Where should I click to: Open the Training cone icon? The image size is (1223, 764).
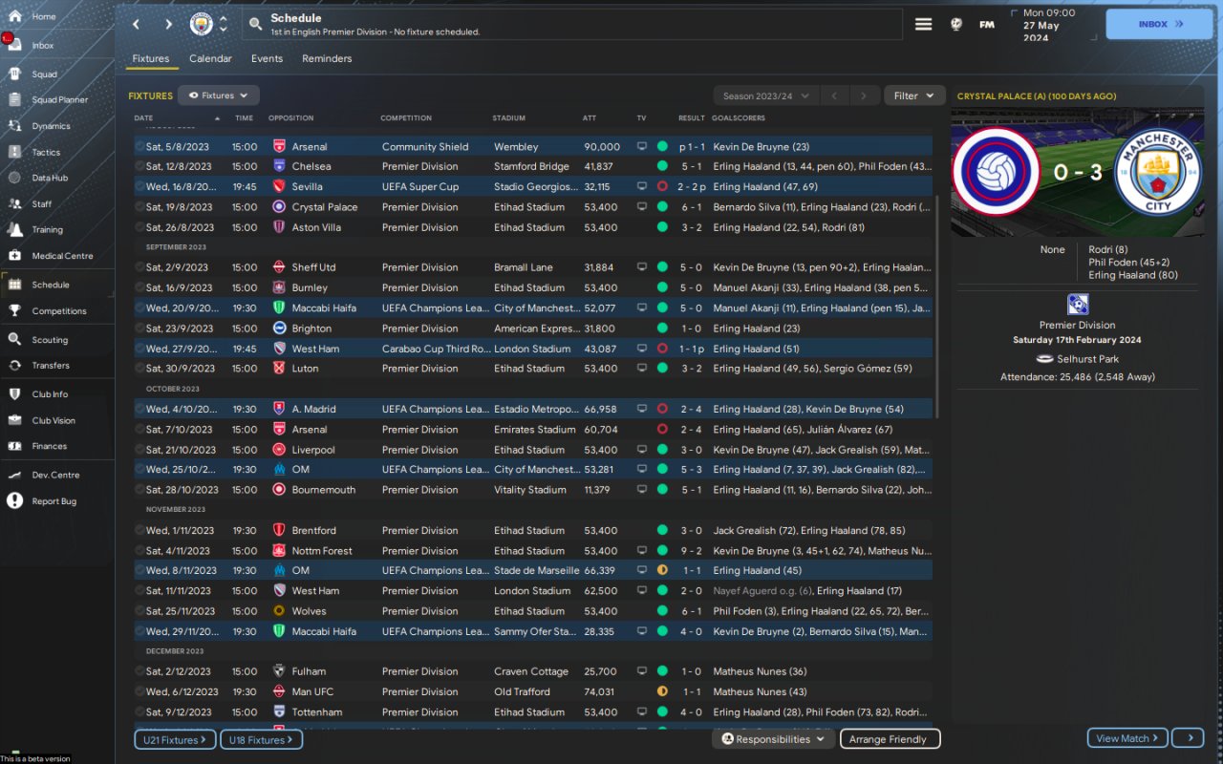[15, 229]
